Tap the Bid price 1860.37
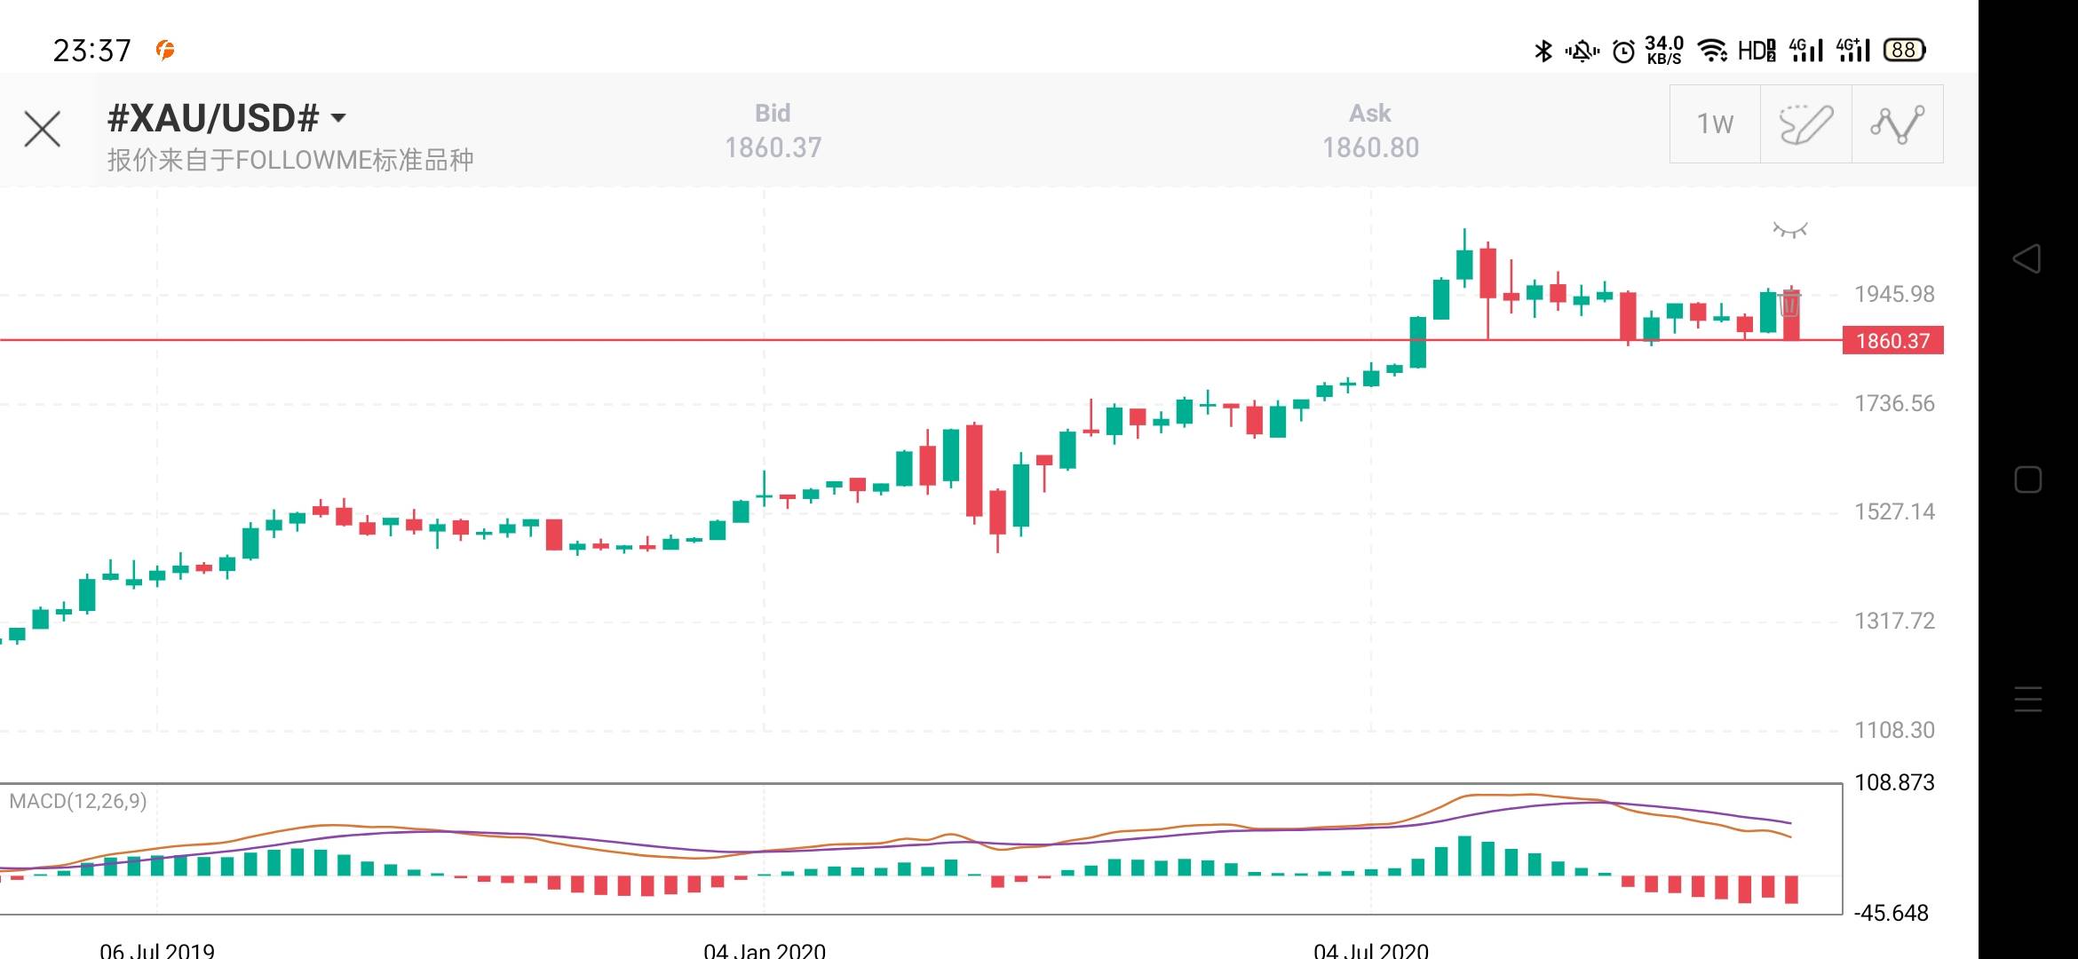Screen dimensions: 2078x959 pos(773,147)
